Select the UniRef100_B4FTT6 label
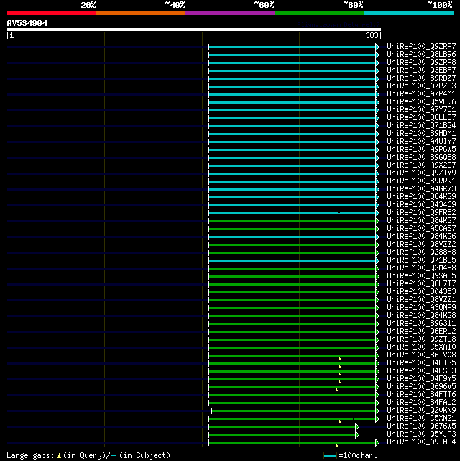Screen dimensions: 460x461 [x=421, y=395]
